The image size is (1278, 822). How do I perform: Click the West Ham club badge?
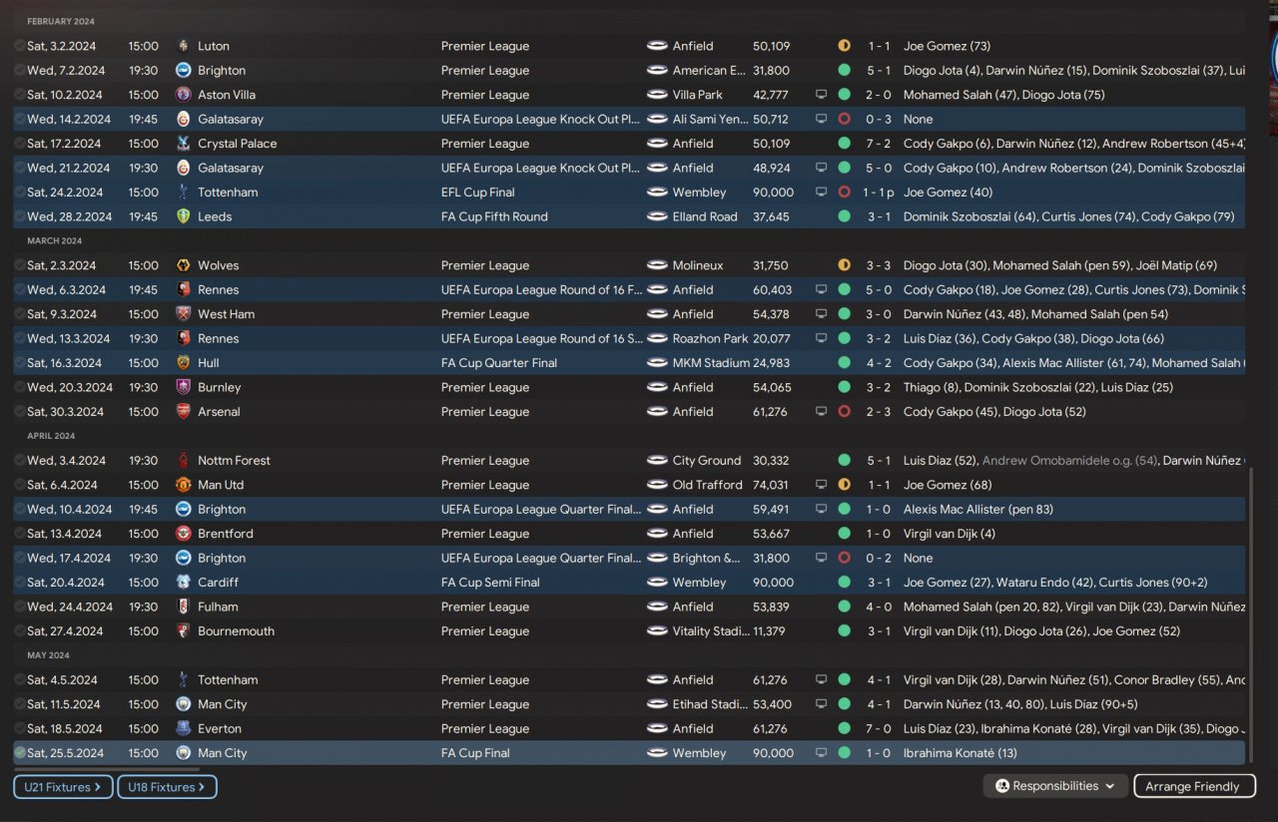pyautogui.click(x=183, y=314)
